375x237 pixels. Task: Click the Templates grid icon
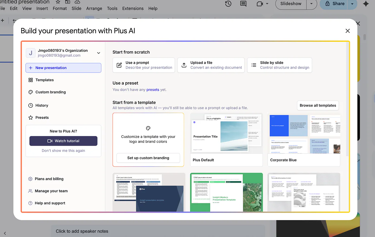pyautogui.click(x=31, y=80)
